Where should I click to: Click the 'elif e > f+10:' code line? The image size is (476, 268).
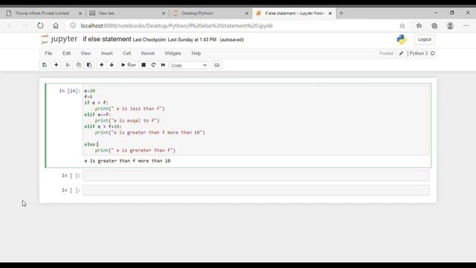click(x=103, y=127)
